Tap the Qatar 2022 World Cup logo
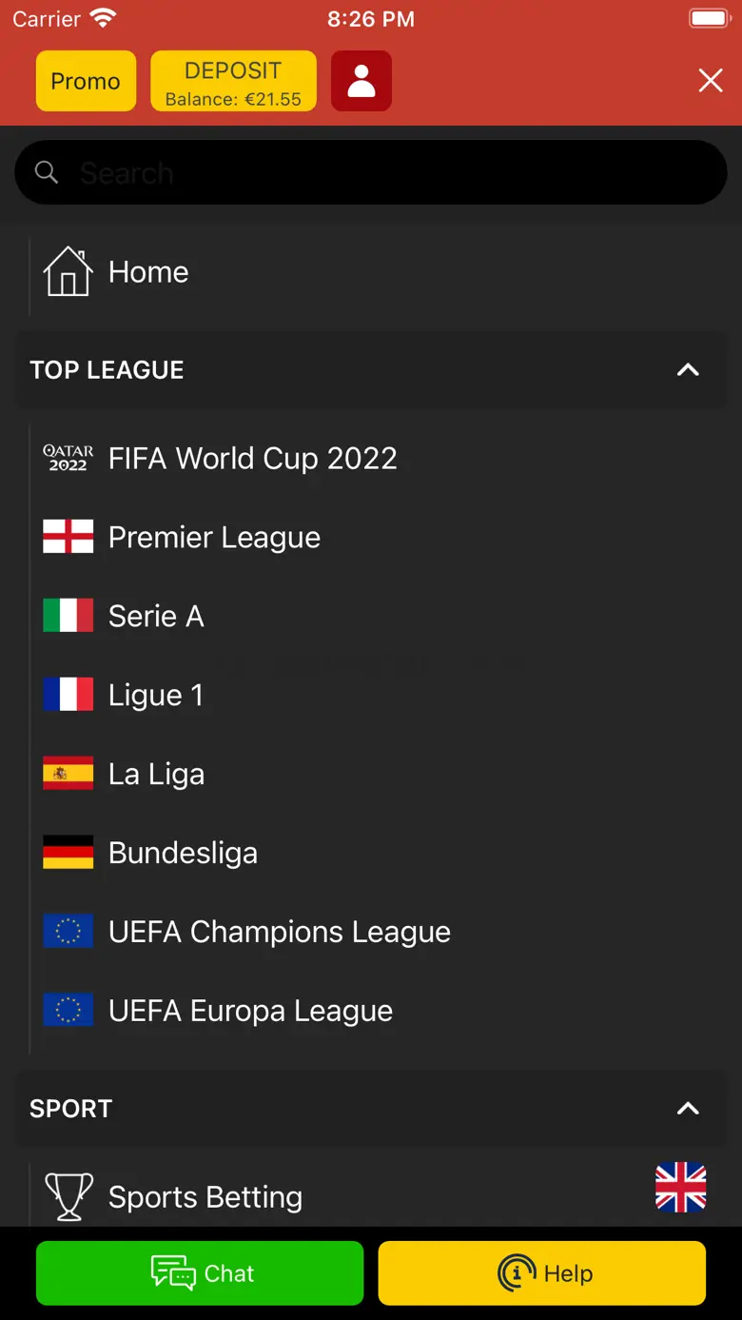The width and height of the screenshot is (742, 1320). click(68, 458)
